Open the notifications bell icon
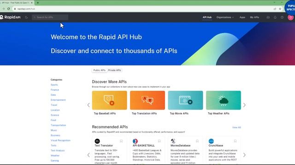295x165 pixels. 275,17
